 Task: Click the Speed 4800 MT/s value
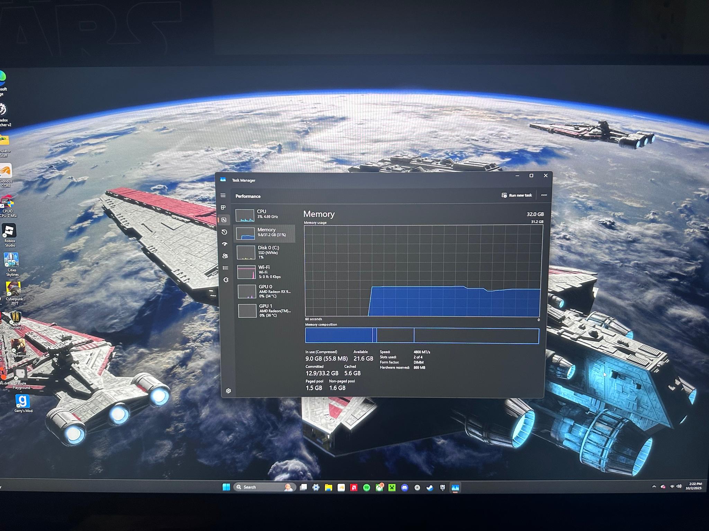tap(422, 352)
